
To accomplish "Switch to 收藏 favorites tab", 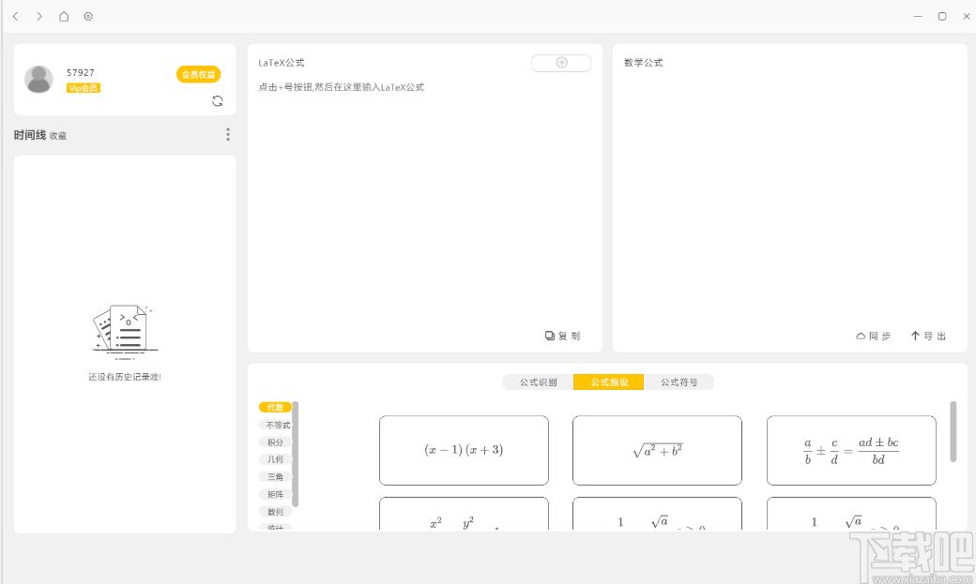I will pos(58,136).
